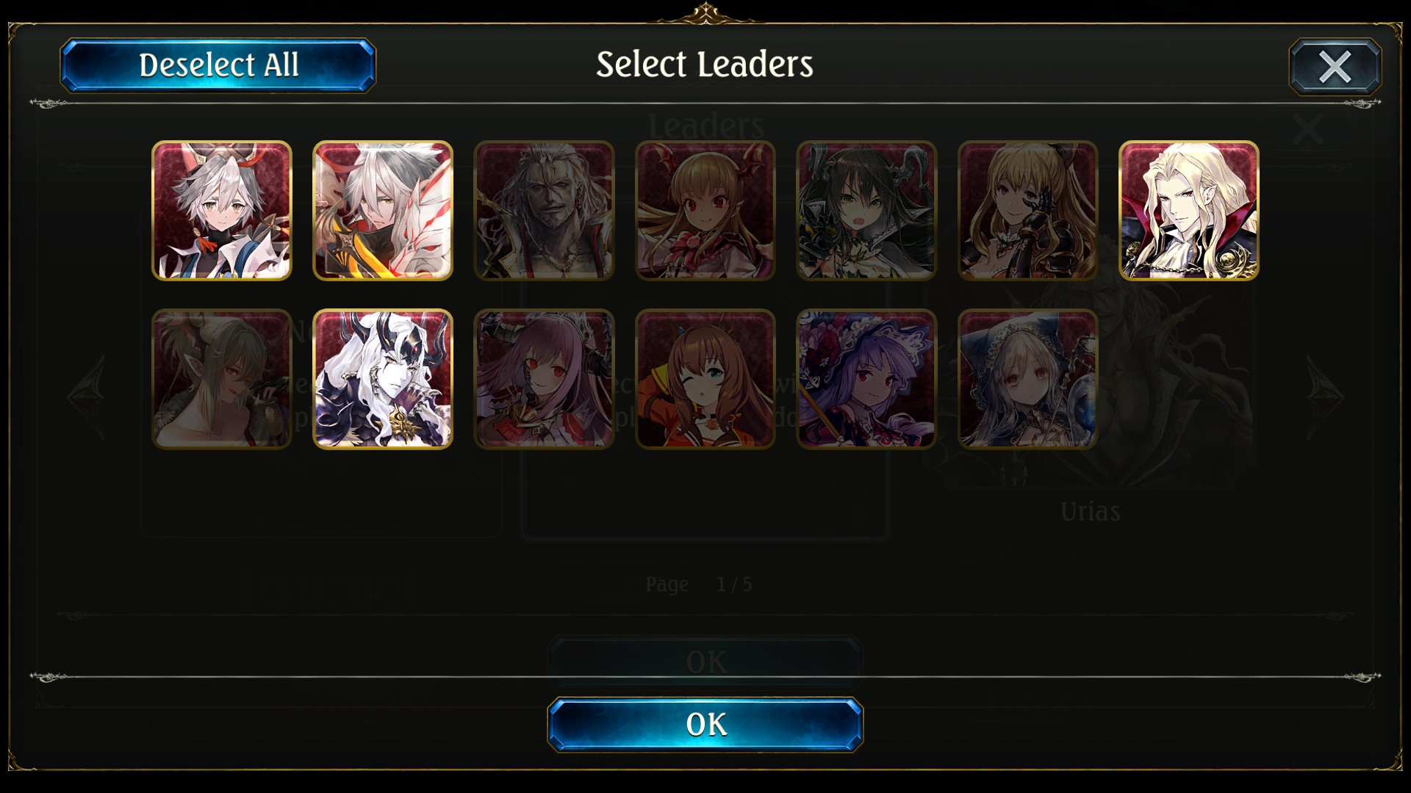
Task: Select the purple-haired girl with flower hat
Action: [866, 379]
